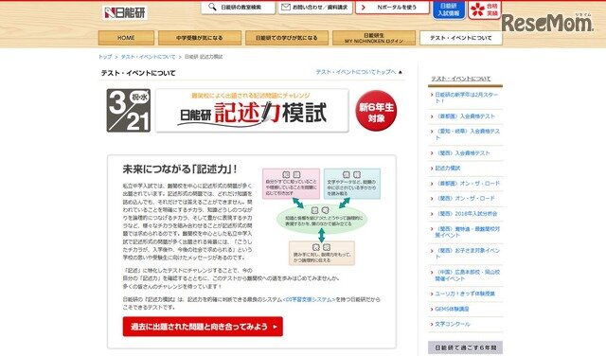This screenshot has height=356, width=606.
Task: Click the envelope icon for inquiries
Action: [286, 7]
